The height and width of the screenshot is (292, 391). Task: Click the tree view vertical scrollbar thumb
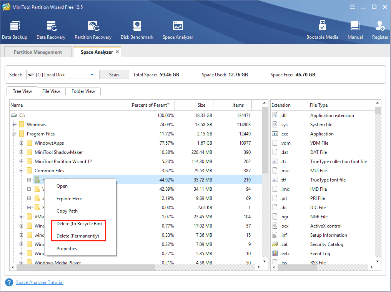coord(265,140)
